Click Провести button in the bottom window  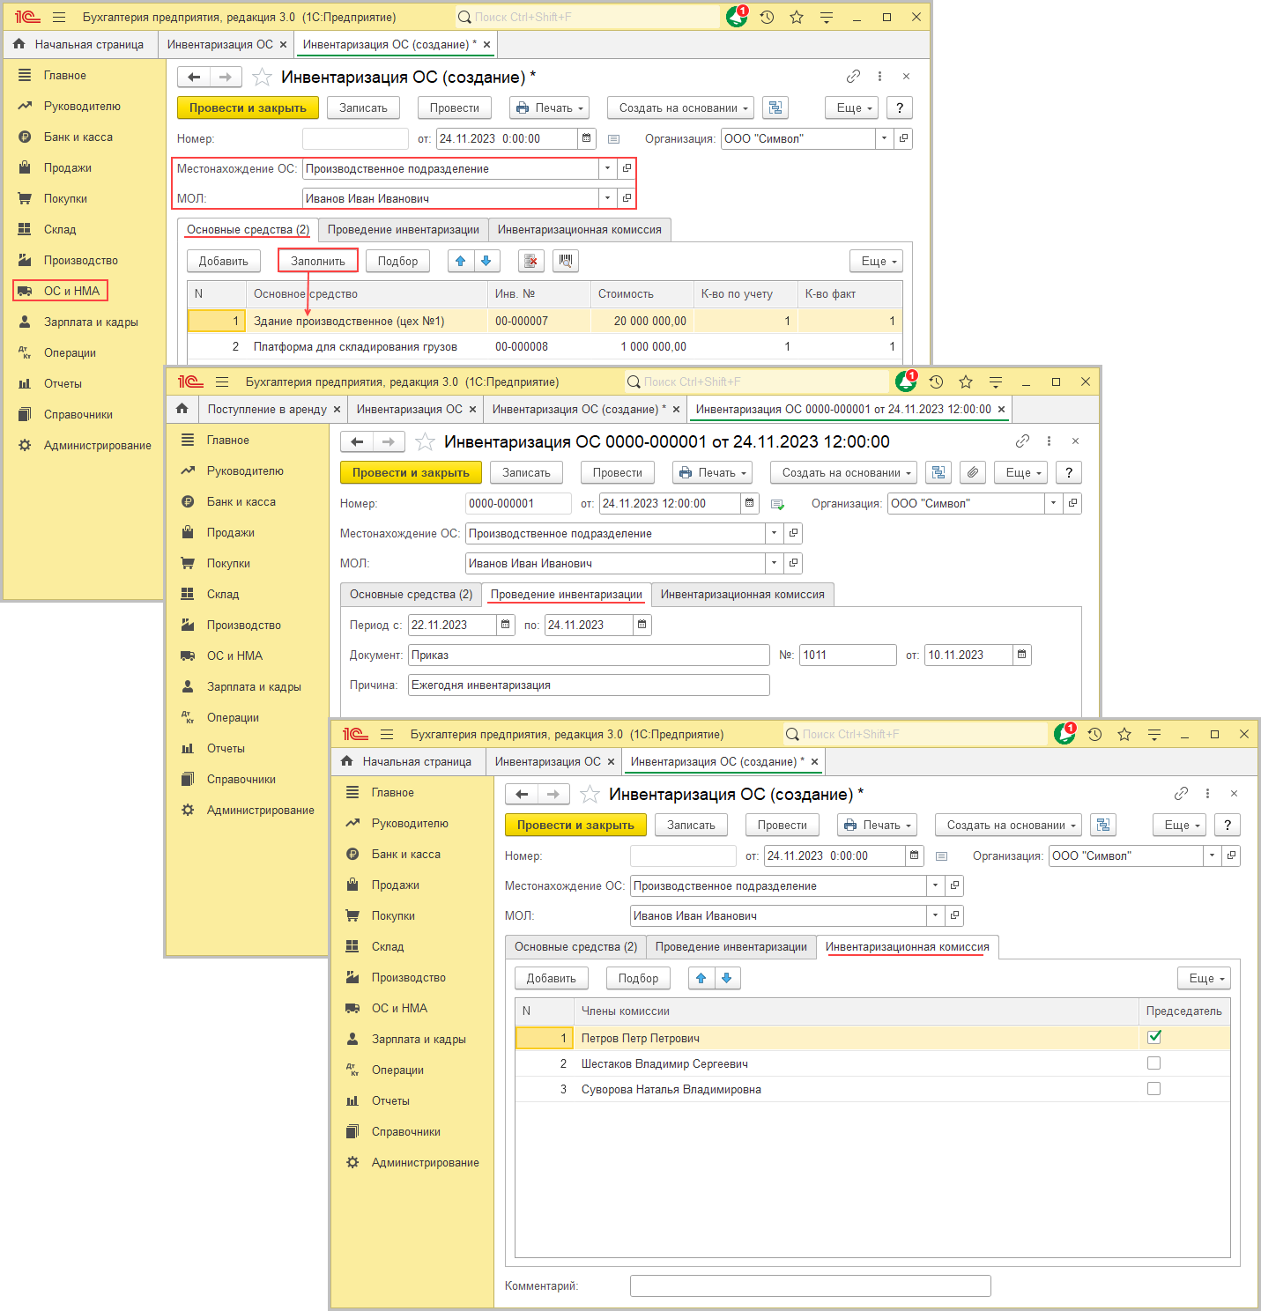pyautogui.click(x=782, y=825)
